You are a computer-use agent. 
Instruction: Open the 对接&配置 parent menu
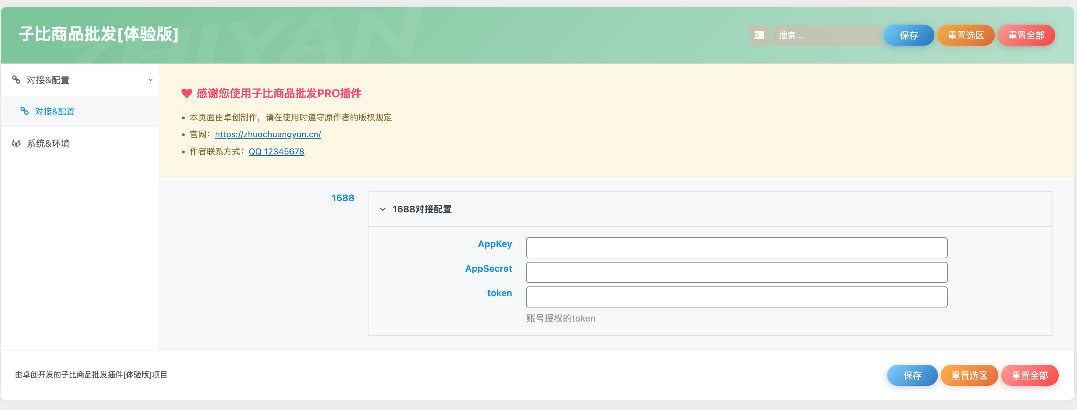(x=79, y=80)
